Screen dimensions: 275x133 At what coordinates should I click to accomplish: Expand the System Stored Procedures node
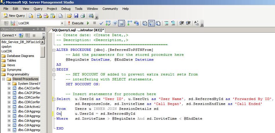tap(9, 84)
